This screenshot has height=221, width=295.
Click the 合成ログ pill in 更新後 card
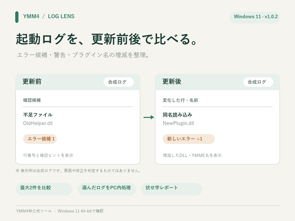pyautogui.click(x=258, y=82)
